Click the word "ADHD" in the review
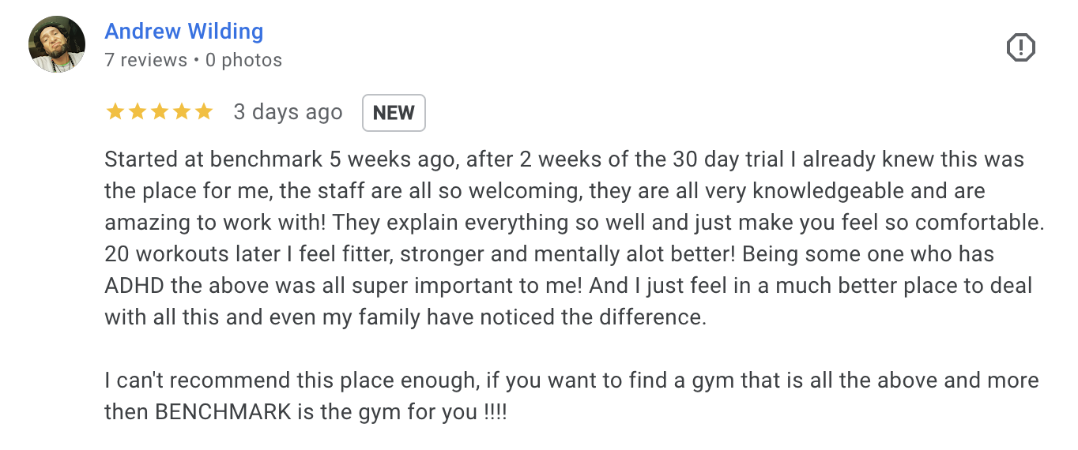Image resolution: width=1078 pixels, height=450 pixels. (x=134, y=286)
